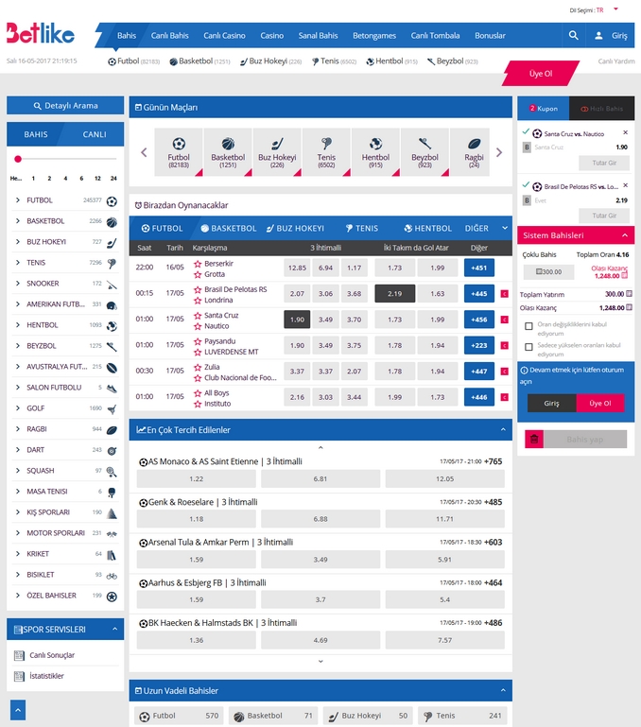Screen dimensions: 641x727
Task: Collapse the En Çok Tercih Edilenler section
Action: tap(503, 430)
